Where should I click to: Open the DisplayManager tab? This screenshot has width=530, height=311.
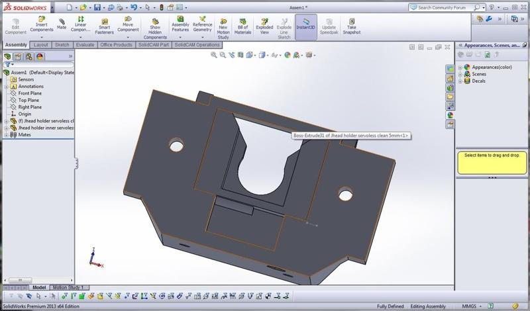[40, 56]
